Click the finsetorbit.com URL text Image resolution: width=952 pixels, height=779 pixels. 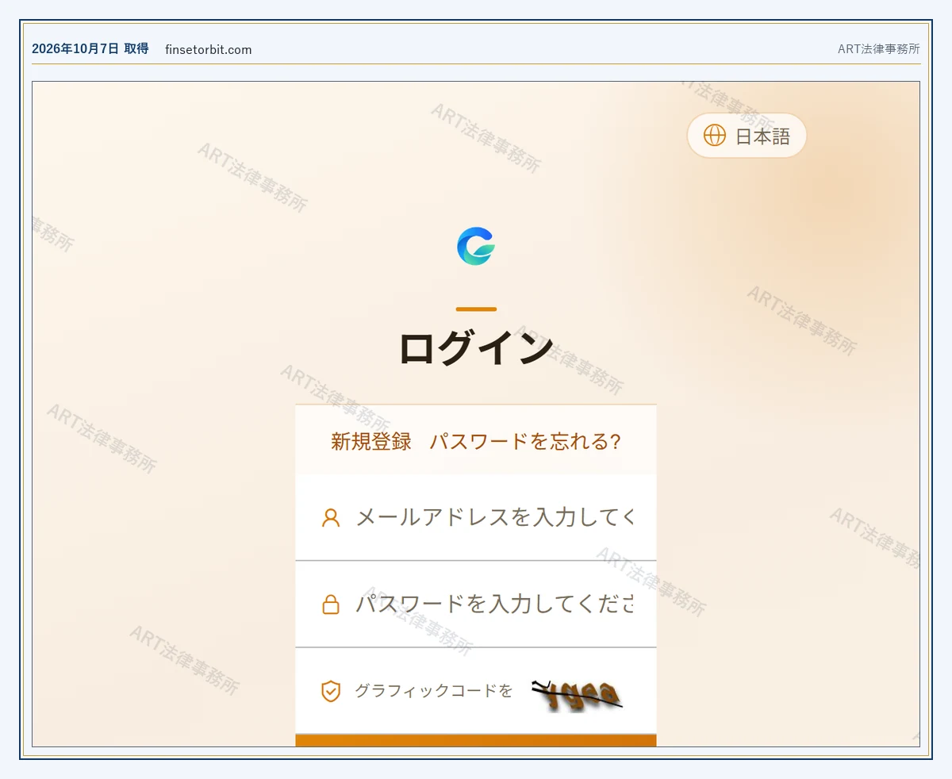click(209, 49)
